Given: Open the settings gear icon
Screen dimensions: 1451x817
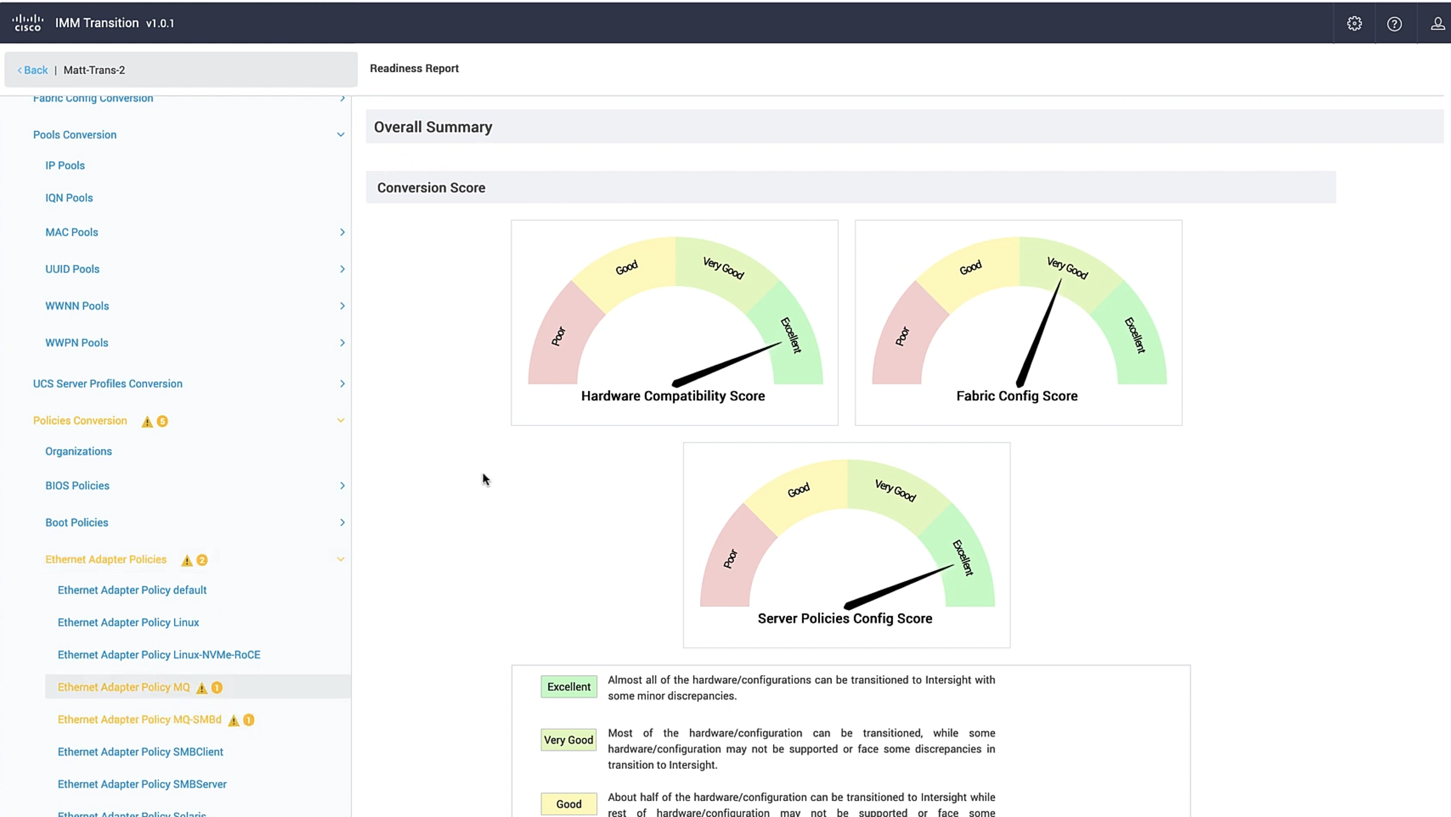Looking at the screenshot, I should pyautogui.click(x=1354, y=23).
